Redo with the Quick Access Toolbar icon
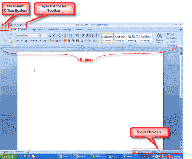192x159 pixels. (21, 25)
